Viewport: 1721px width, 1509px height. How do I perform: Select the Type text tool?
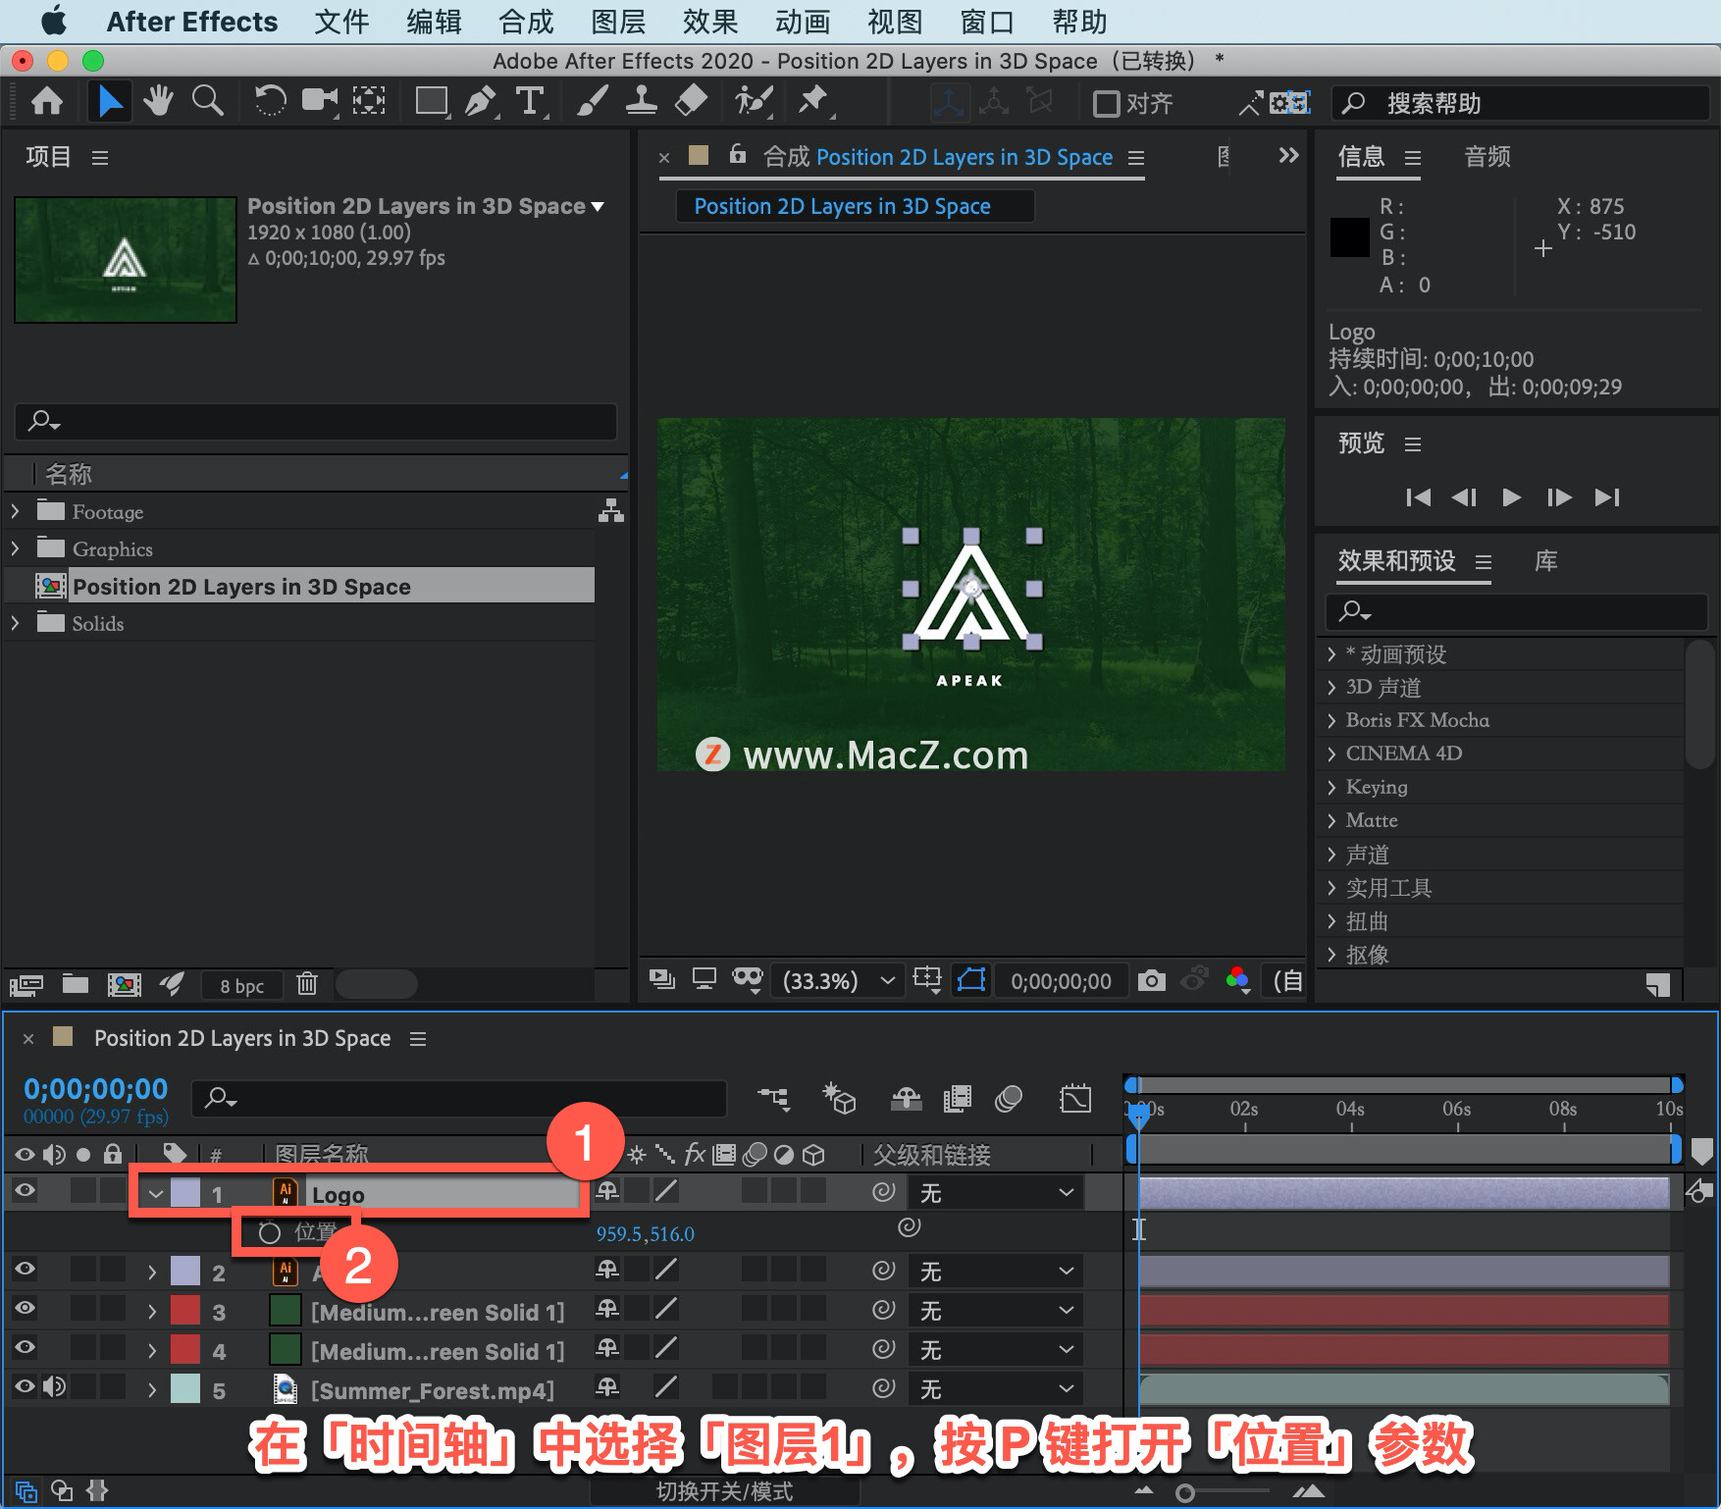530,101
